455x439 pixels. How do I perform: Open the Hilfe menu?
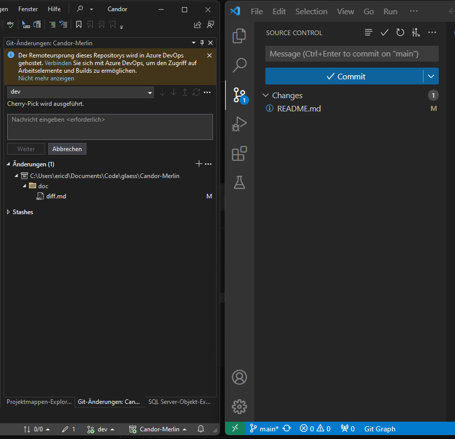[54, 9]
